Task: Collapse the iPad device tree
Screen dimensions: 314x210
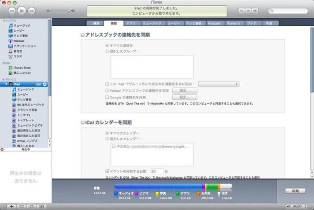Action: [6, 84]
